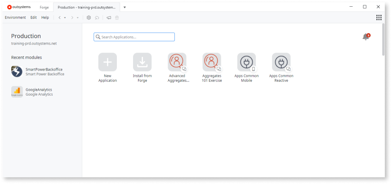The width and height of the screenshot is (392, 184).
Task: Switch to the Forge tab
Action: point(44,7)
